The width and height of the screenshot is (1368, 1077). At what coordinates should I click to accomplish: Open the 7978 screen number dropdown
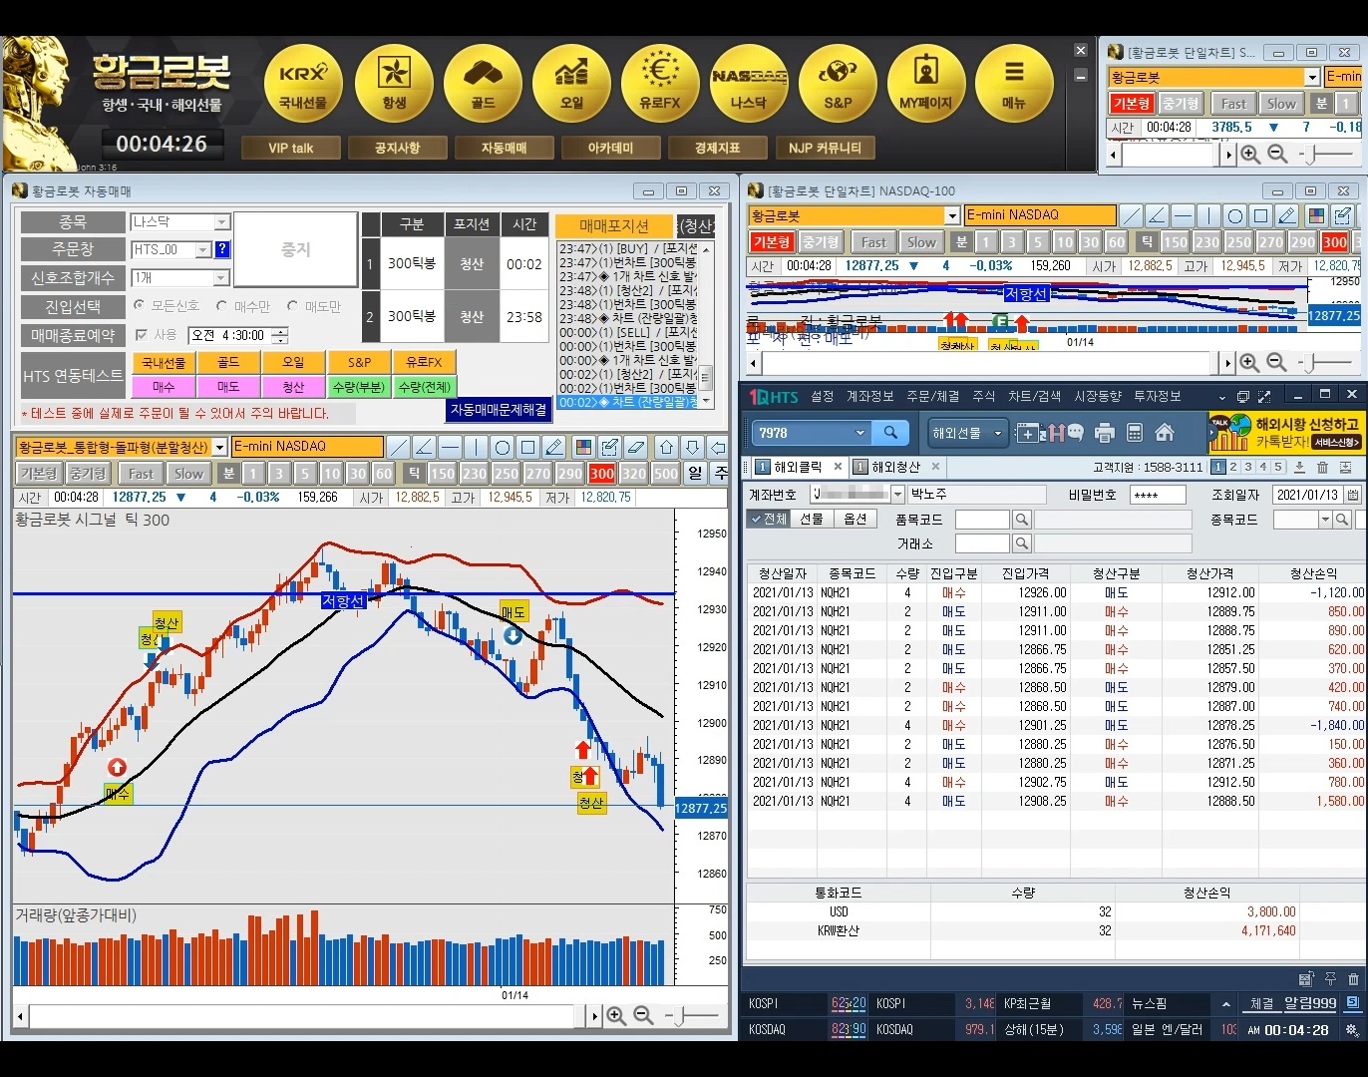pyautogui.click(x=859, y=433)
